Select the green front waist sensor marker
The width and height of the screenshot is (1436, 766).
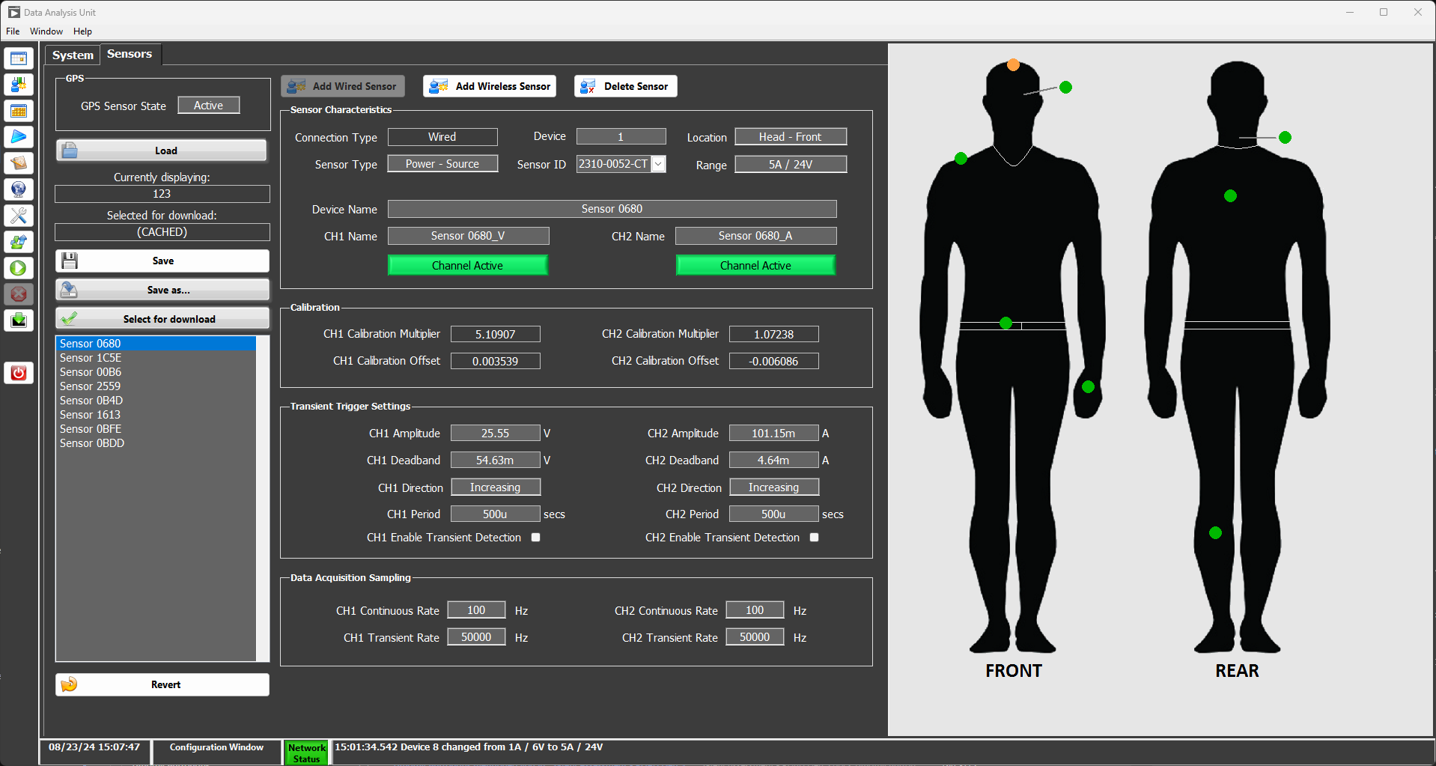pyautogui.click(x=1005, y=323)
